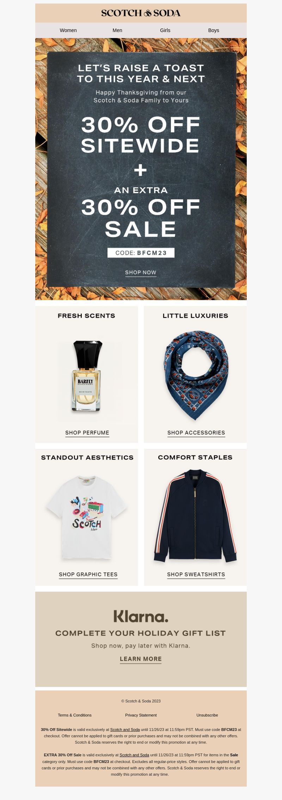282x800 pixels.
Task: Click the Shop Graphic Tees link
Action: pyautogui.click(x=88, y=575)
